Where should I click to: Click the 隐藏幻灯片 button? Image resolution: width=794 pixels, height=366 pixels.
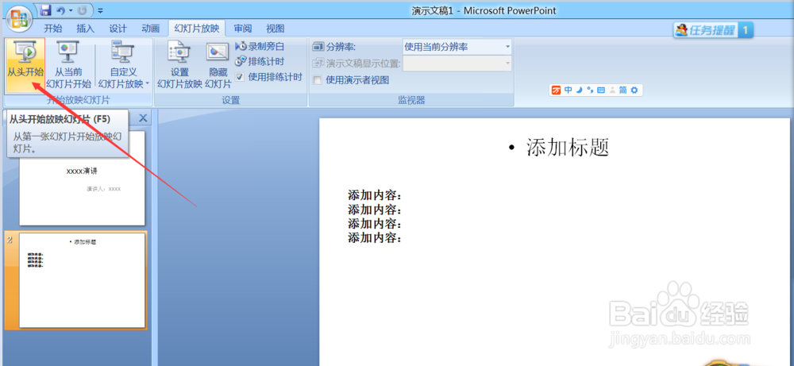pos(218,65)
